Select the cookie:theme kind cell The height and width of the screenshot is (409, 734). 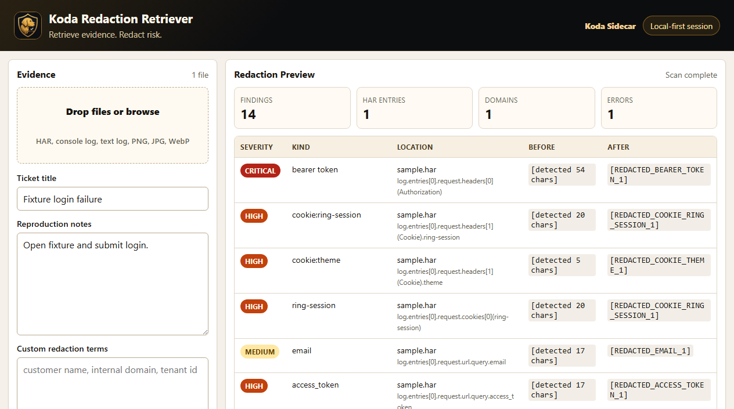[316, 260]
